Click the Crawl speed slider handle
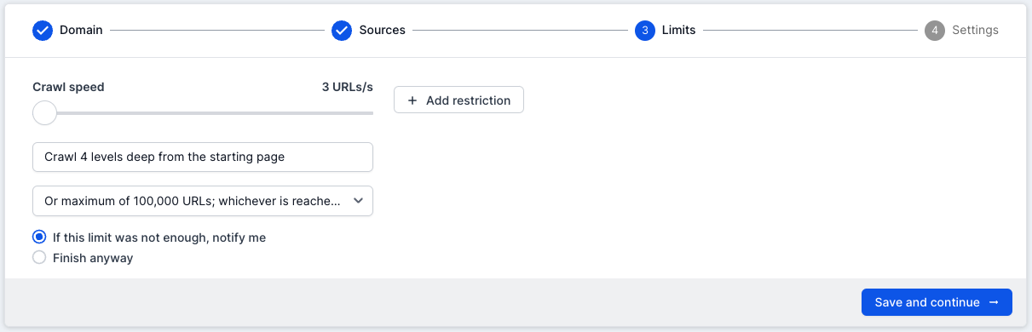The image size is (1032, 332). pyautogui.click(x=44, y=112)
